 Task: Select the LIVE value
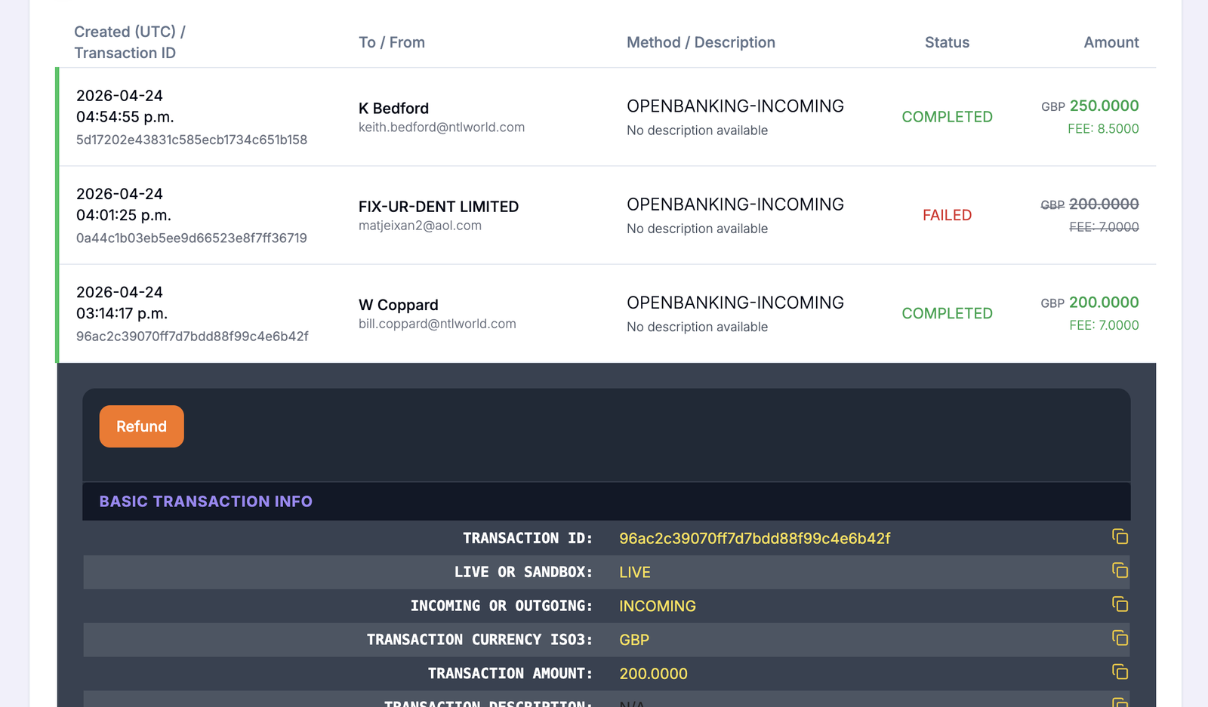click(635, 572)
